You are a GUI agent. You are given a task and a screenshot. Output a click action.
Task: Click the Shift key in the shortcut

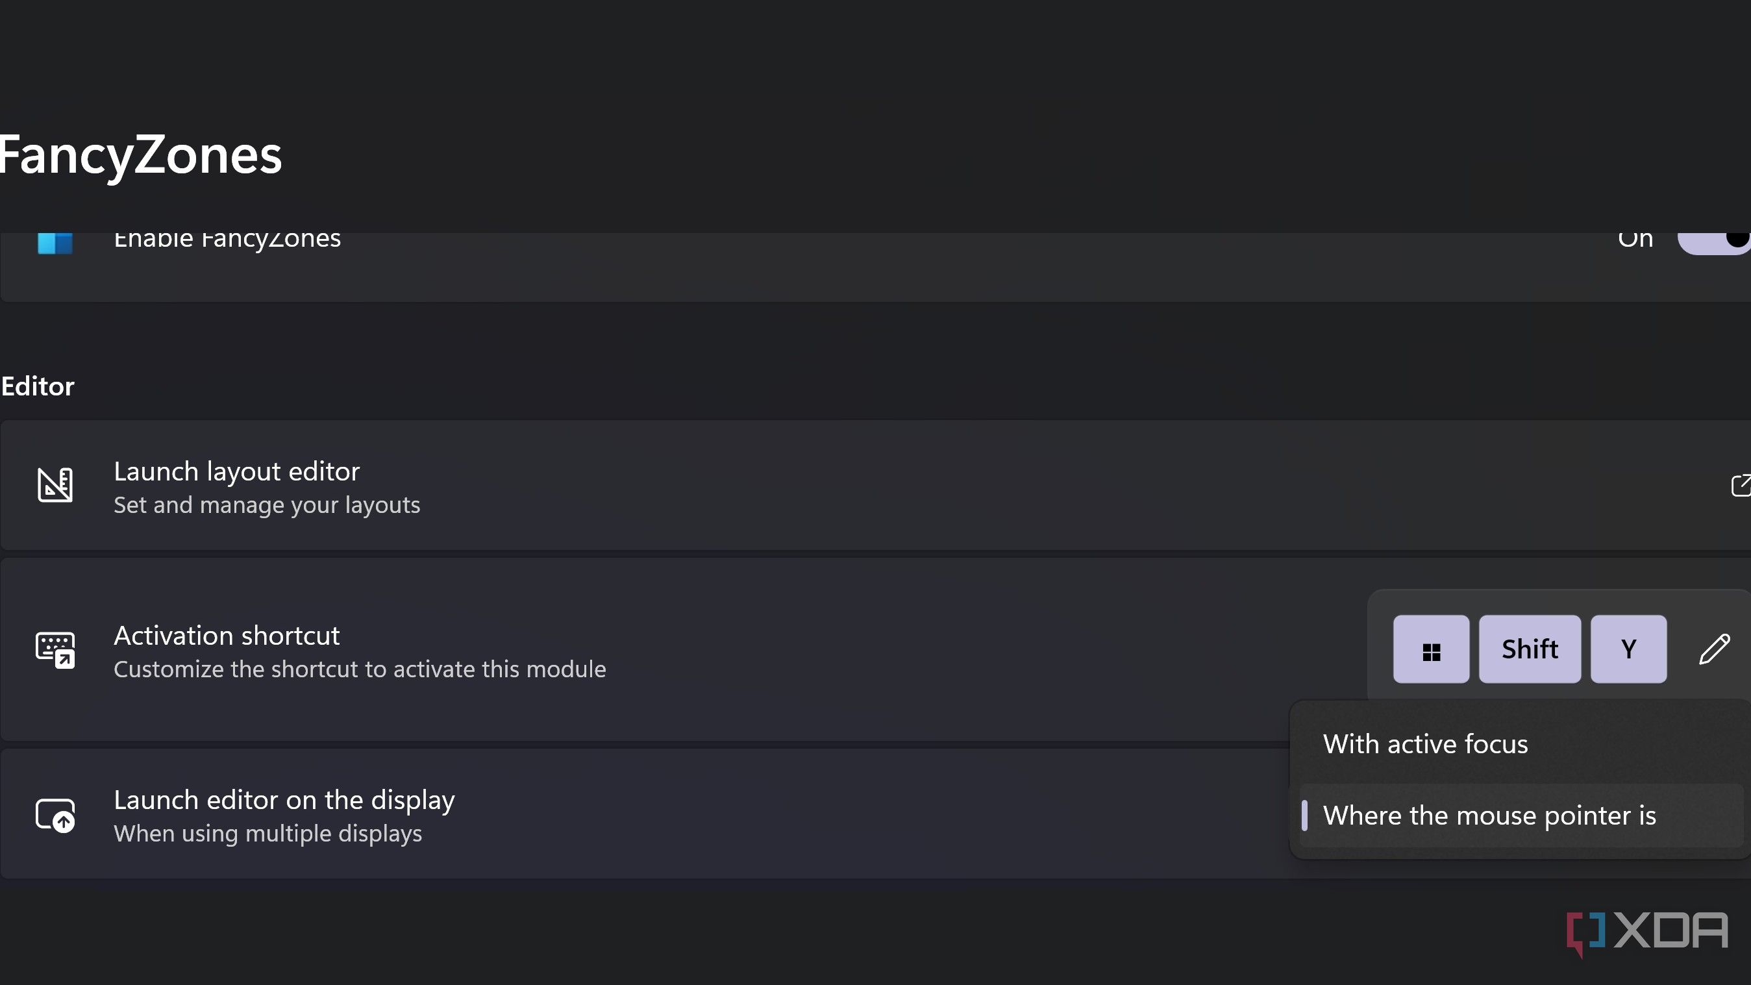(x=1530, y=649)
